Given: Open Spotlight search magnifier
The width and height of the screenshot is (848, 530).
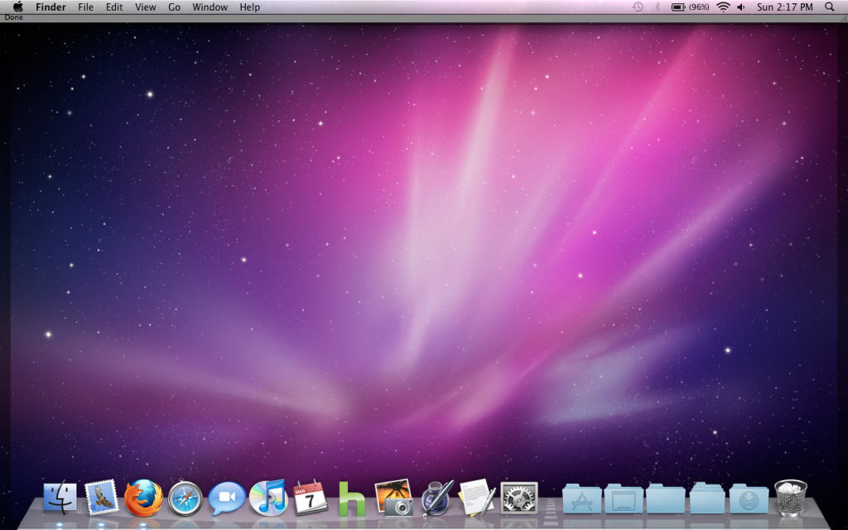Looking at the screenshot, I should [830, 7].
